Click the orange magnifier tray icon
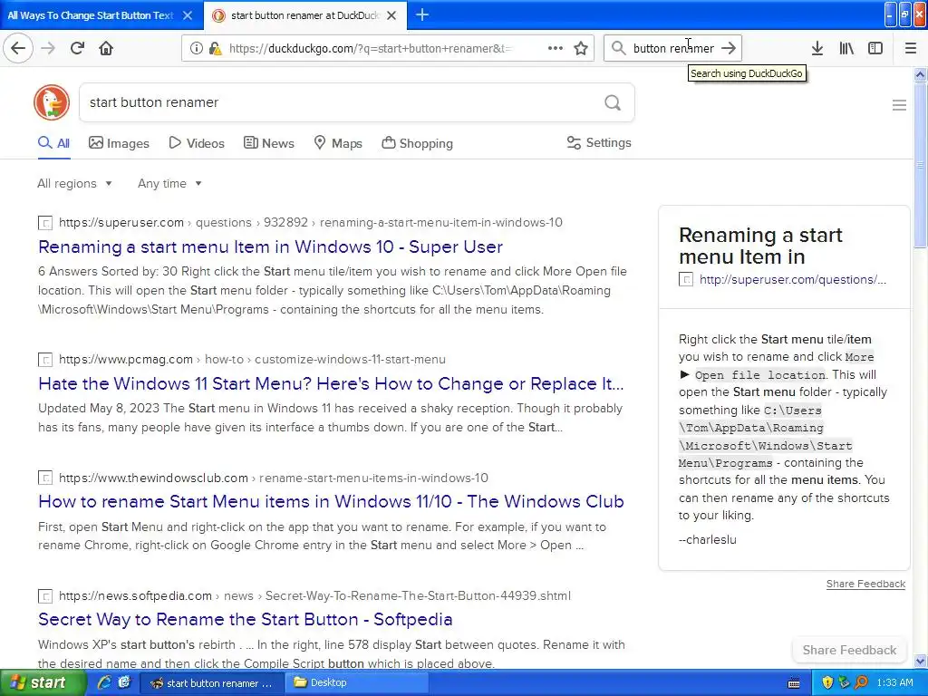This screenshot has height=696, width=928. coord(861,683)
